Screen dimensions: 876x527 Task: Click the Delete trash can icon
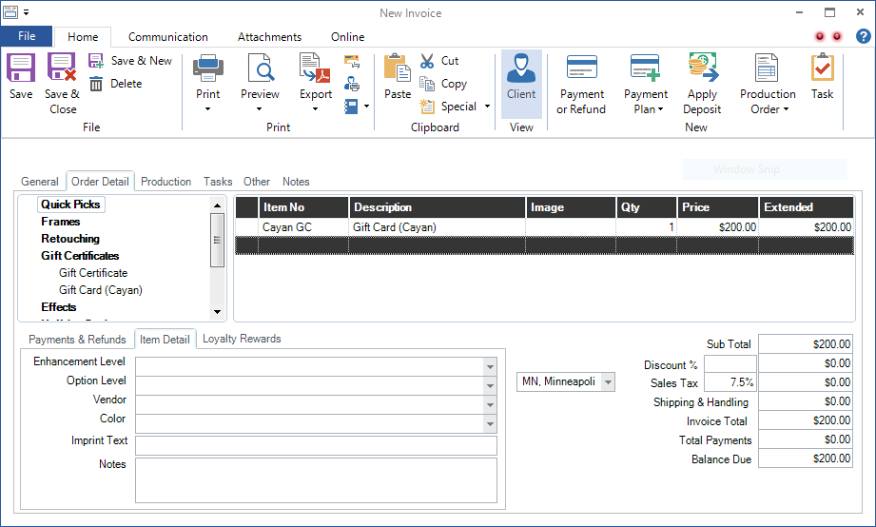pos(96,84)
